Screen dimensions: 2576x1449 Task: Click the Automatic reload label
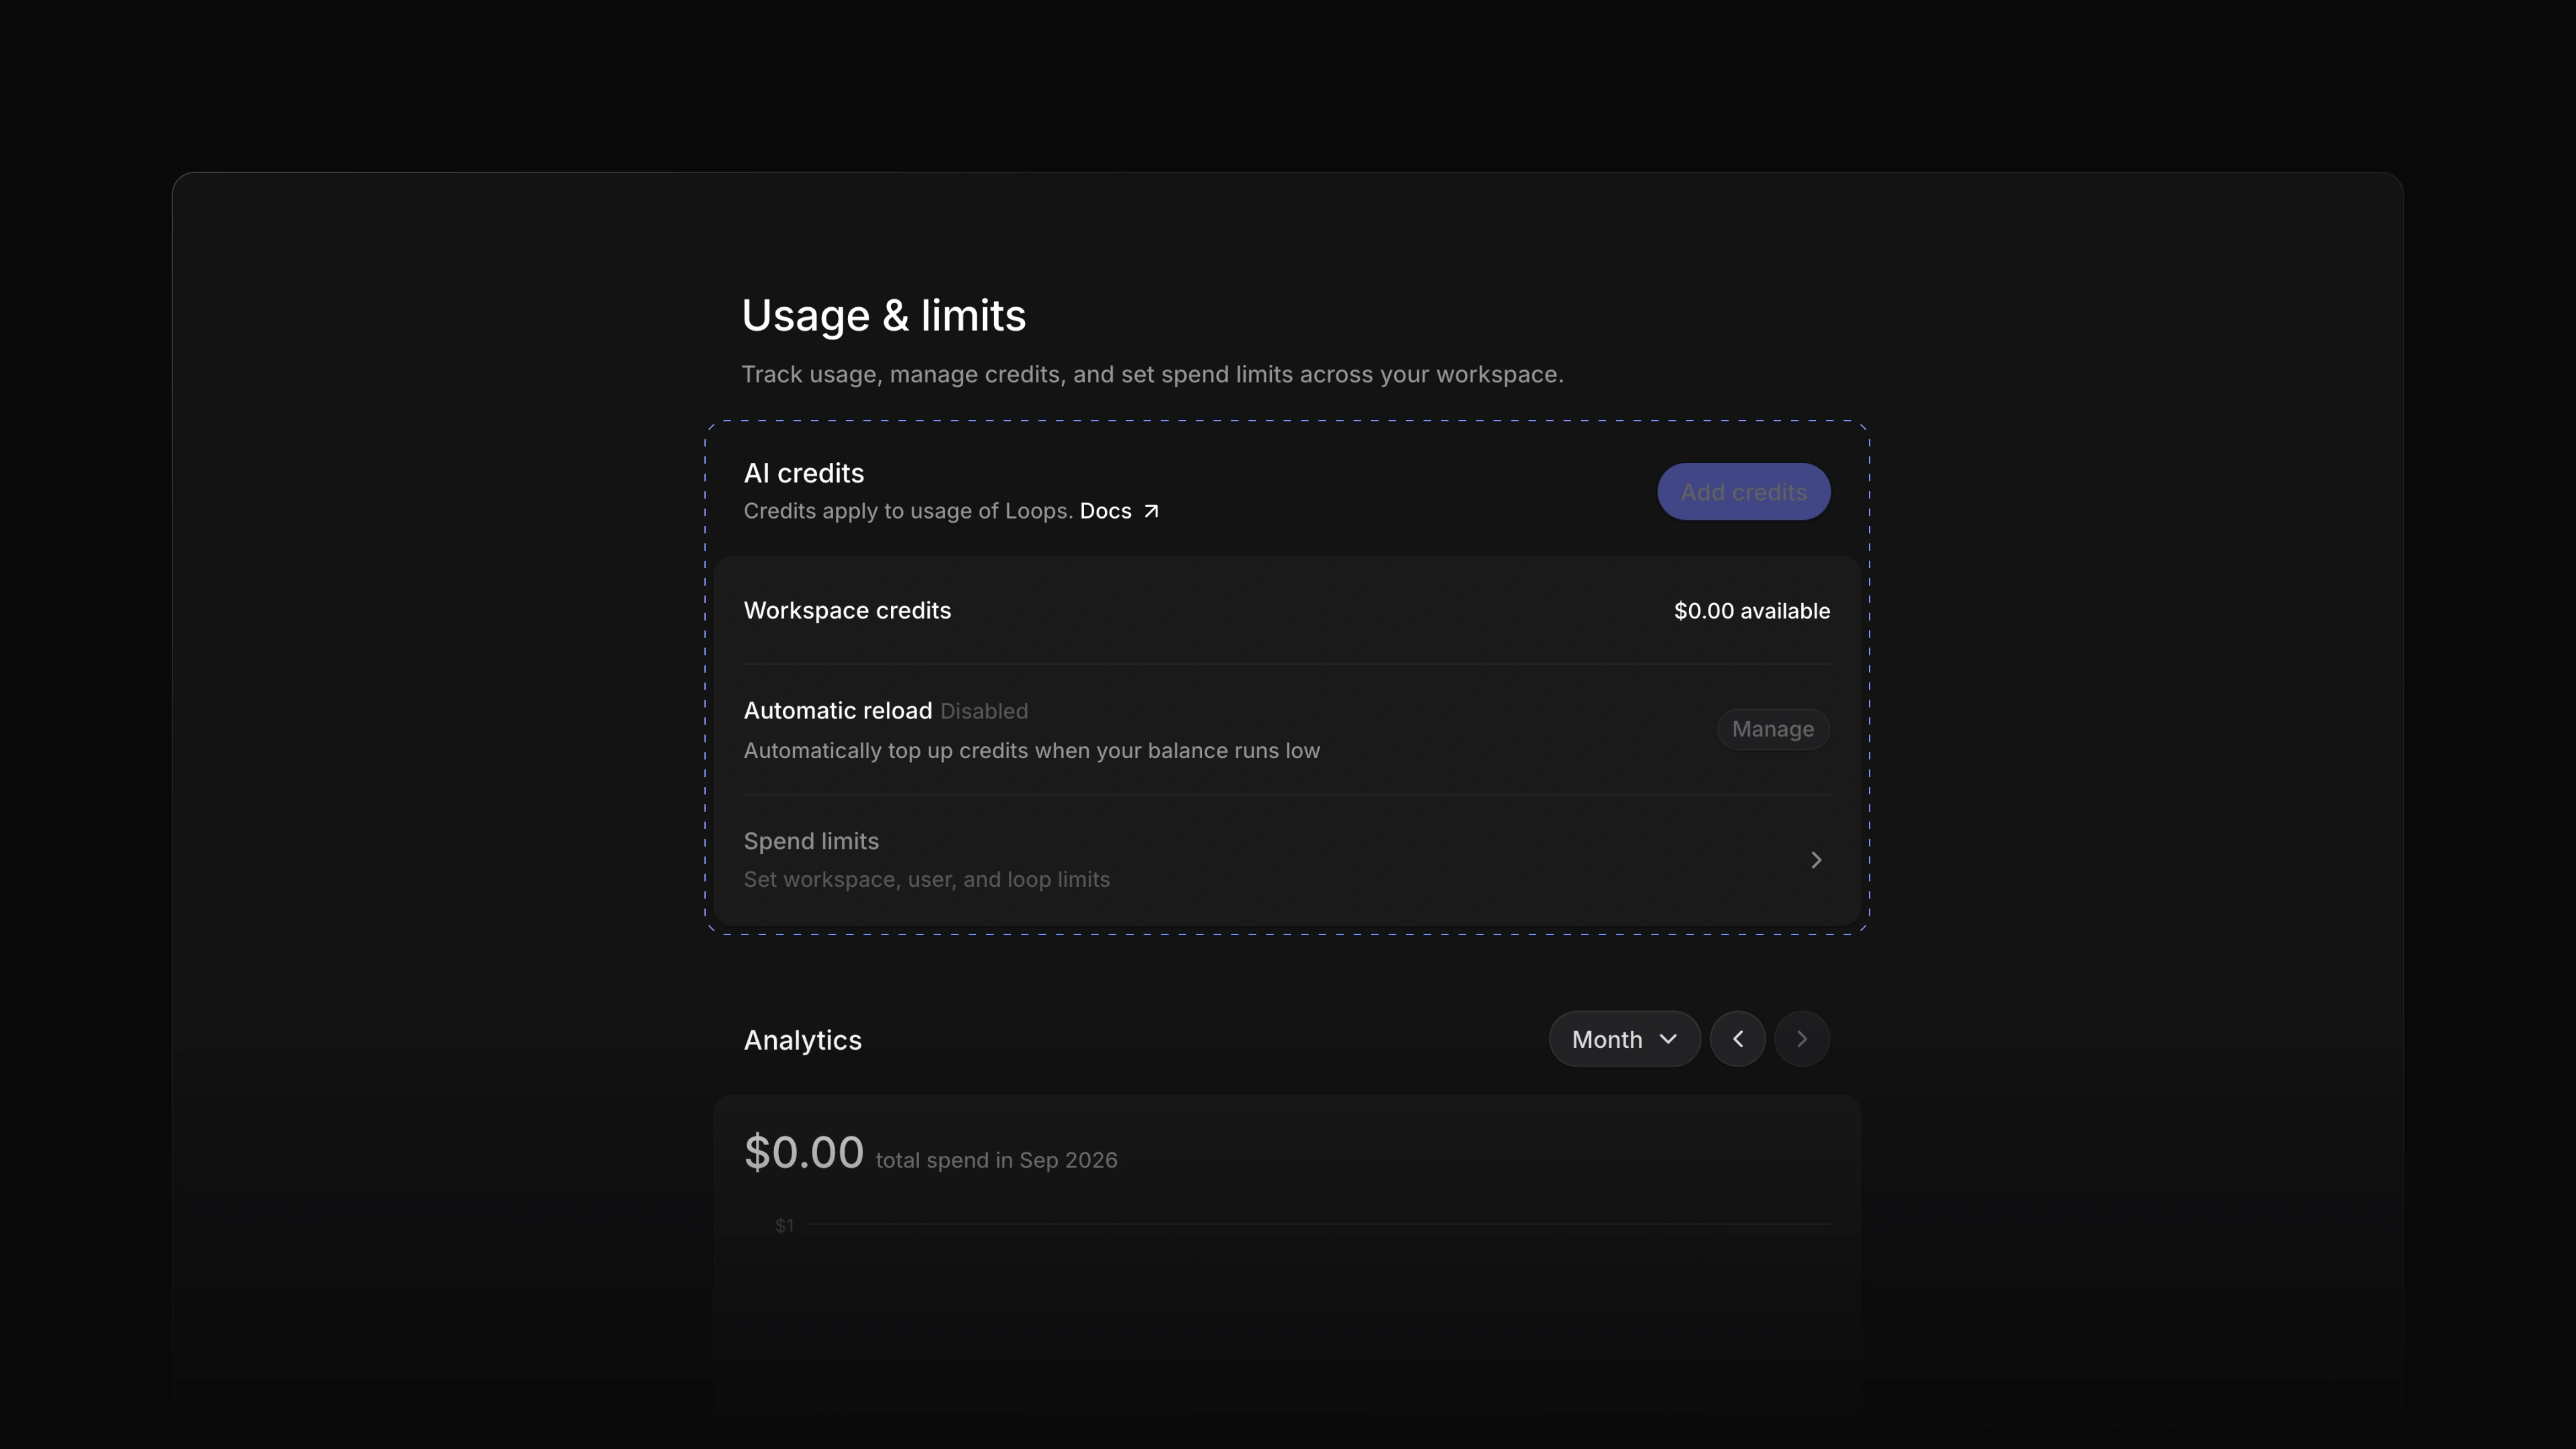(x=838, y=710)
